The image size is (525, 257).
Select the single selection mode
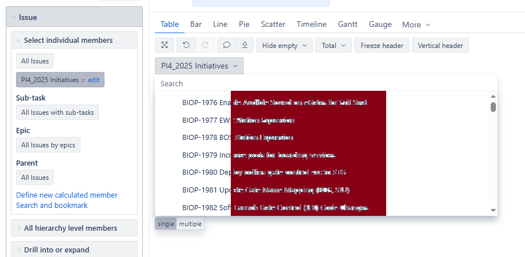166,224
